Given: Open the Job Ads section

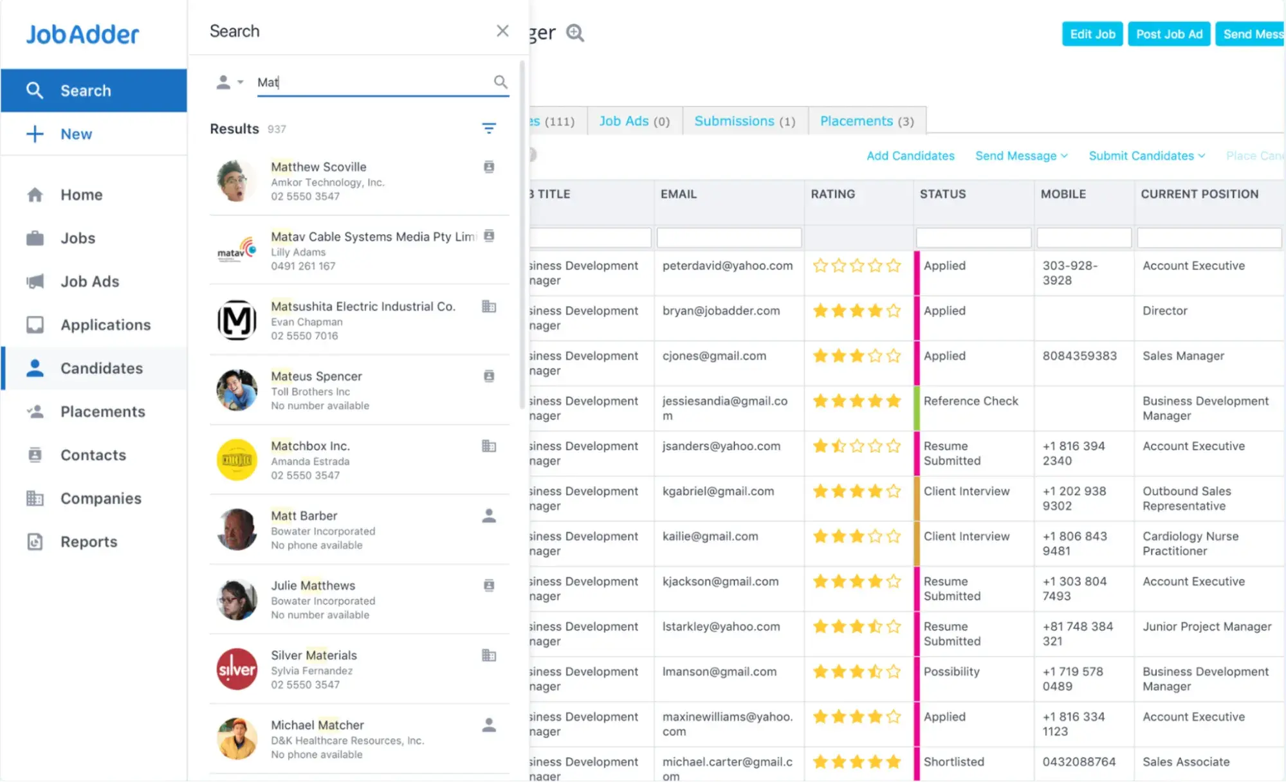Looking at the screenshot, I should tap(89, 281).
